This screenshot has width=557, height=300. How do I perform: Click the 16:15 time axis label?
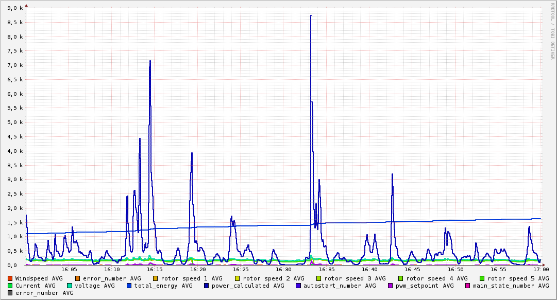click(155, 270)
